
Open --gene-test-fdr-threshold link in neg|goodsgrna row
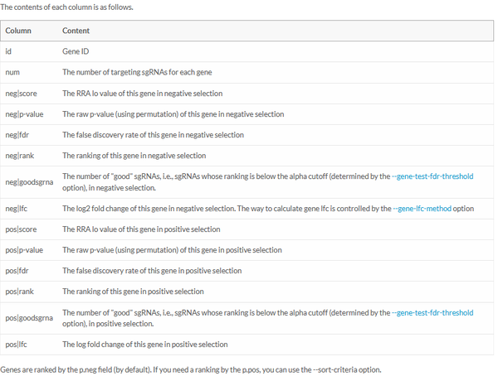(x=435, y=176)
